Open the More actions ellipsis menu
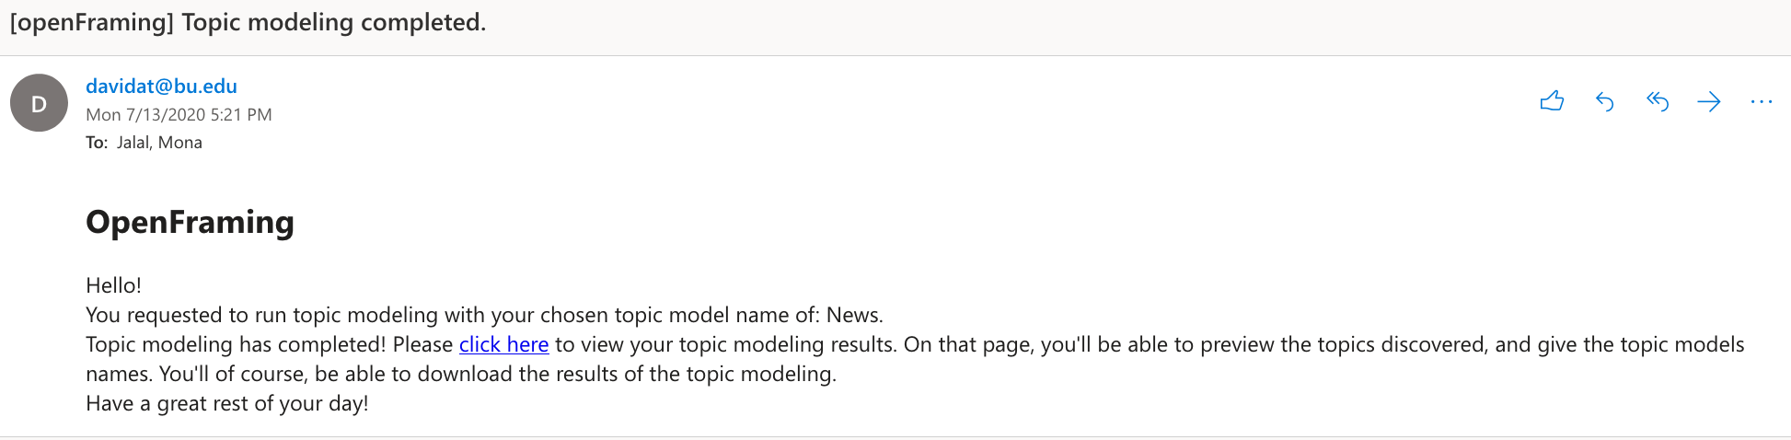The height and width of the screenshot is (440, 1791). [1761, 101]
